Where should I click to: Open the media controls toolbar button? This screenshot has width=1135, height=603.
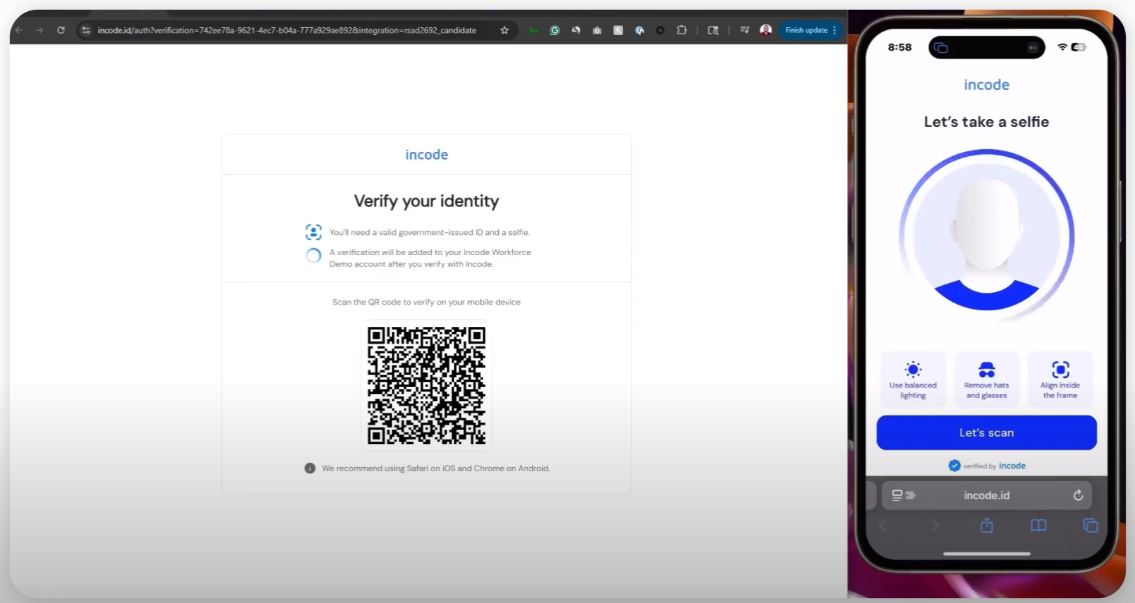[744, 30]
